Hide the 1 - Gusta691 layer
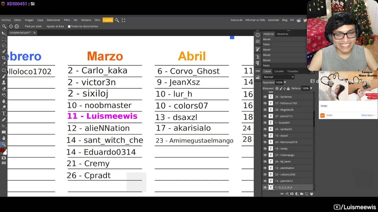The image size is (378, 212). (265, 122)
